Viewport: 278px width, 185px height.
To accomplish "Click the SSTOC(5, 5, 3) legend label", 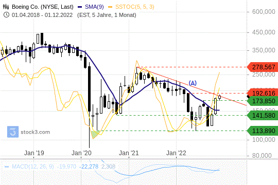I will pyautogui.click(x=135, y=7).
